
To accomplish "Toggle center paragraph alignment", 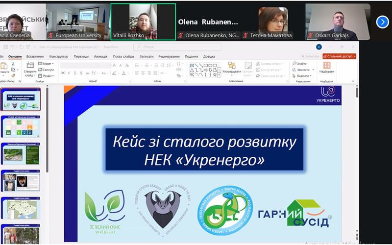I will click(143, 73).
